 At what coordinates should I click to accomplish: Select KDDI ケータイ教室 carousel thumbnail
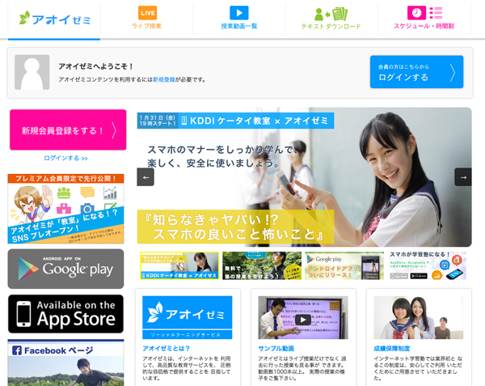(179, 265)
